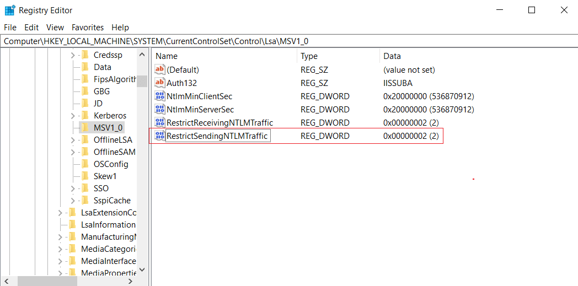Viewport: 578px width, 286px height.
Task: Select the Credssp folder icon
Action: pos(85,55)
